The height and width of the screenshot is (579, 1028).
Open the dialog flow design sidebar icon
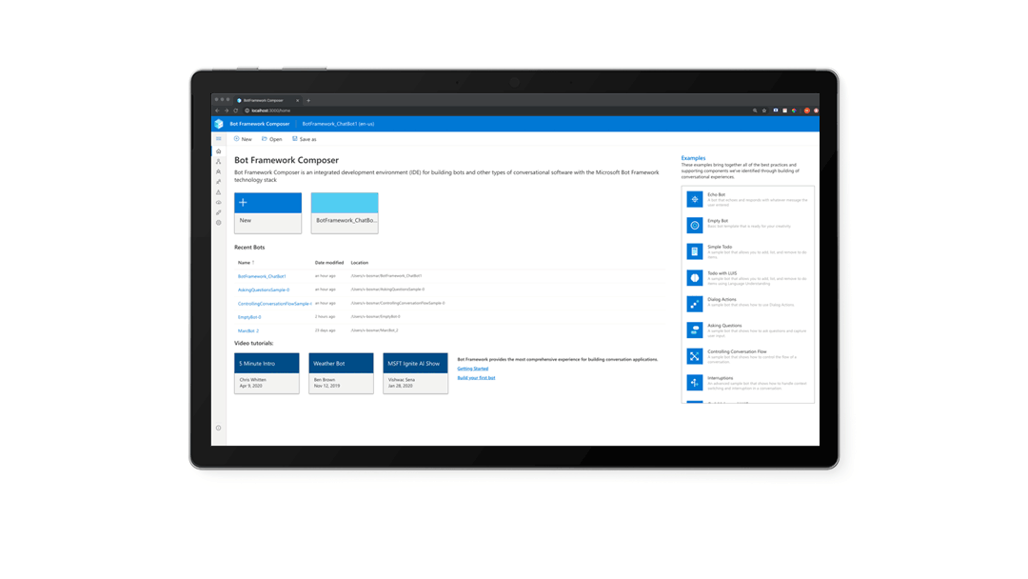[218, 162]
